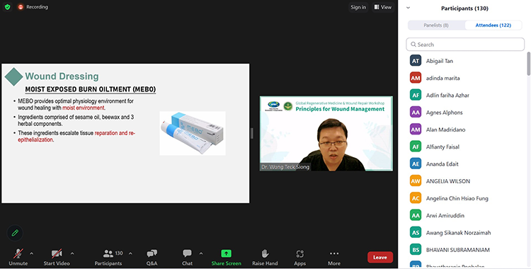Screen dimensions: 531x269
Task: Open the More options menu
Action: pyautogui.click(x=334, y=257)
